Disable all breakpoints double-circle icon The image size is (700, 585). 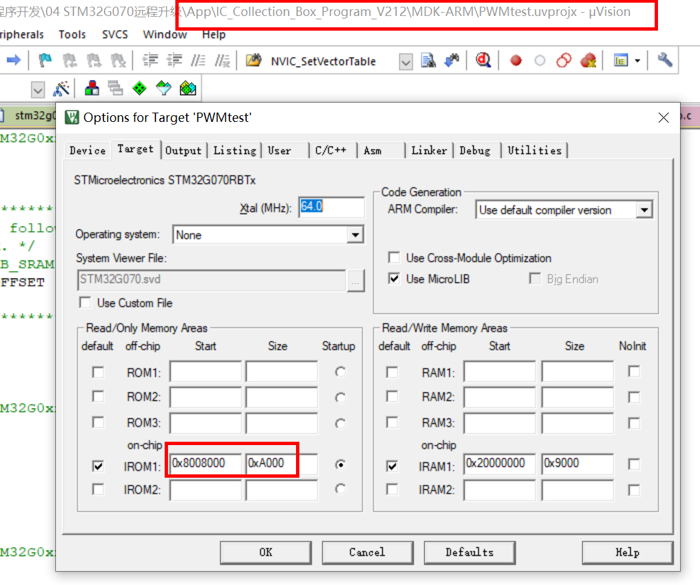coord(564,60)
